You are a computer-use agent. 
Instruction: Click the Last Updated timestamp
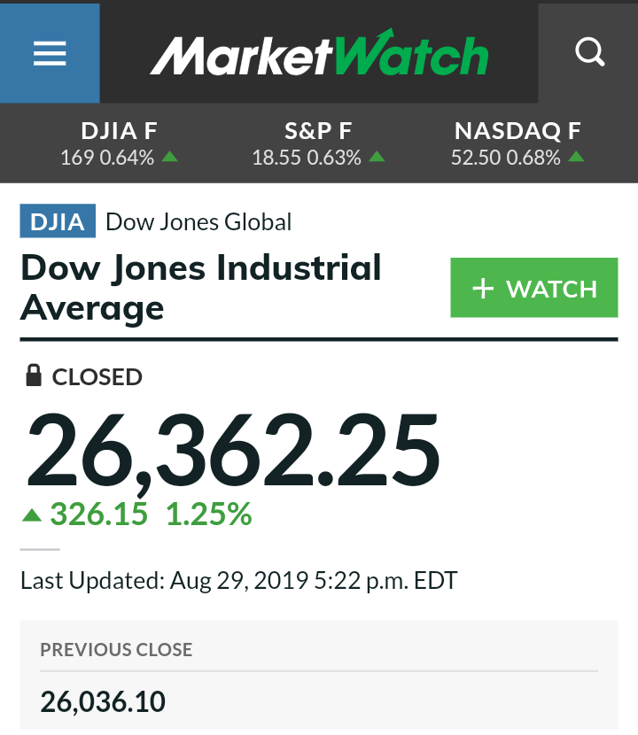(239, 581)
